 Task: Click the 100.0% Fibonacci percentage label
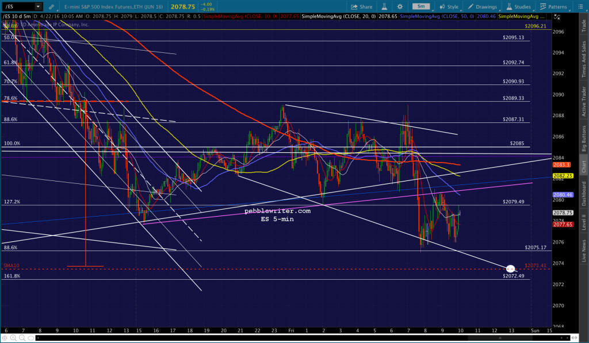pos(12,144)
